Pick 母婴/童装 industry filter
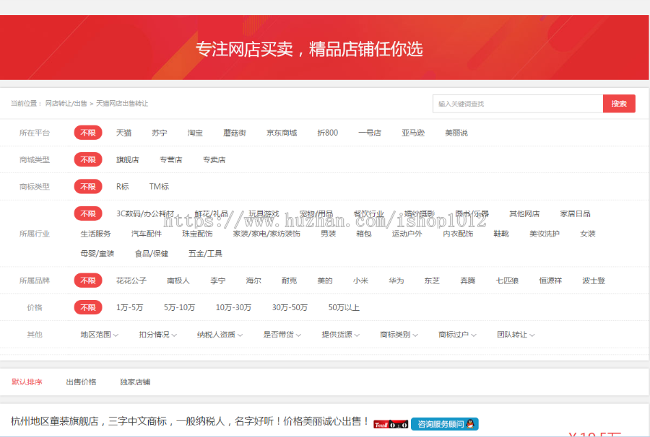The width and height of the screenshot is (650, 437). [x=97, y=253]
